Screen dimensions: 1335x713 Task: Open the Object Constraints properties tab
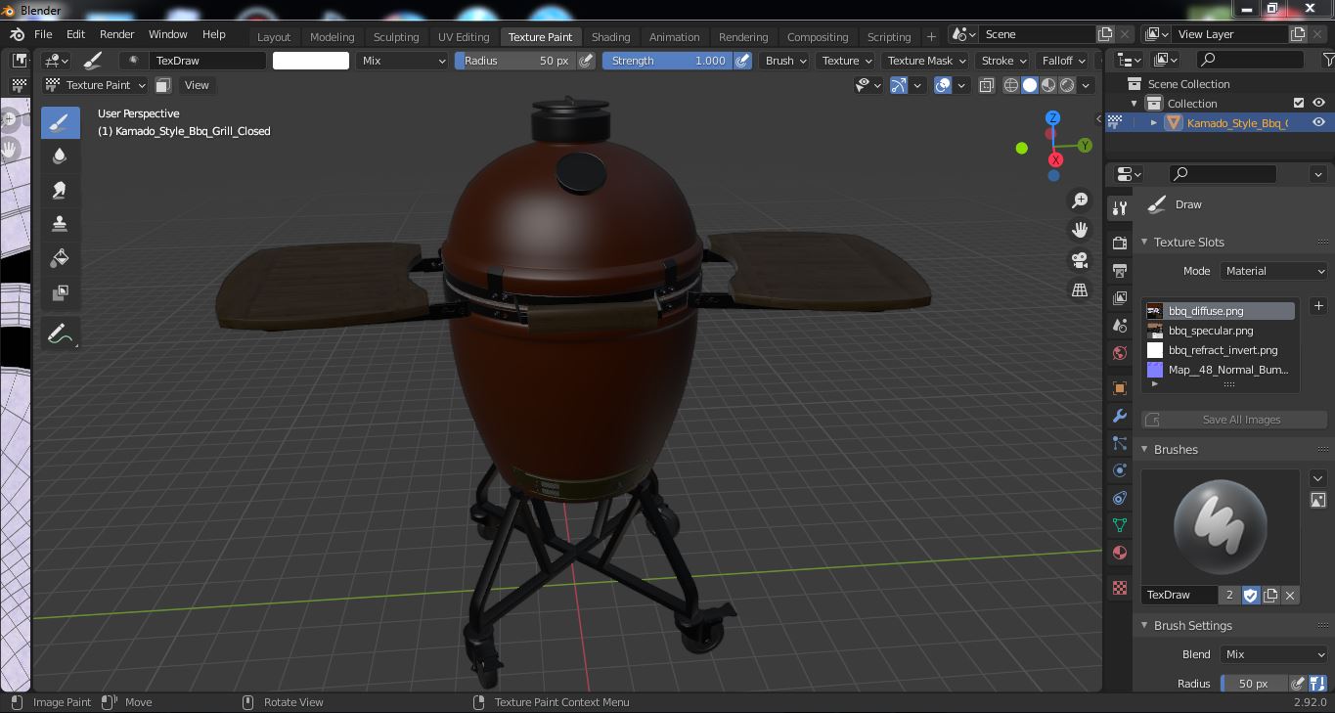pyautogui.click(x=1120, y=498)
